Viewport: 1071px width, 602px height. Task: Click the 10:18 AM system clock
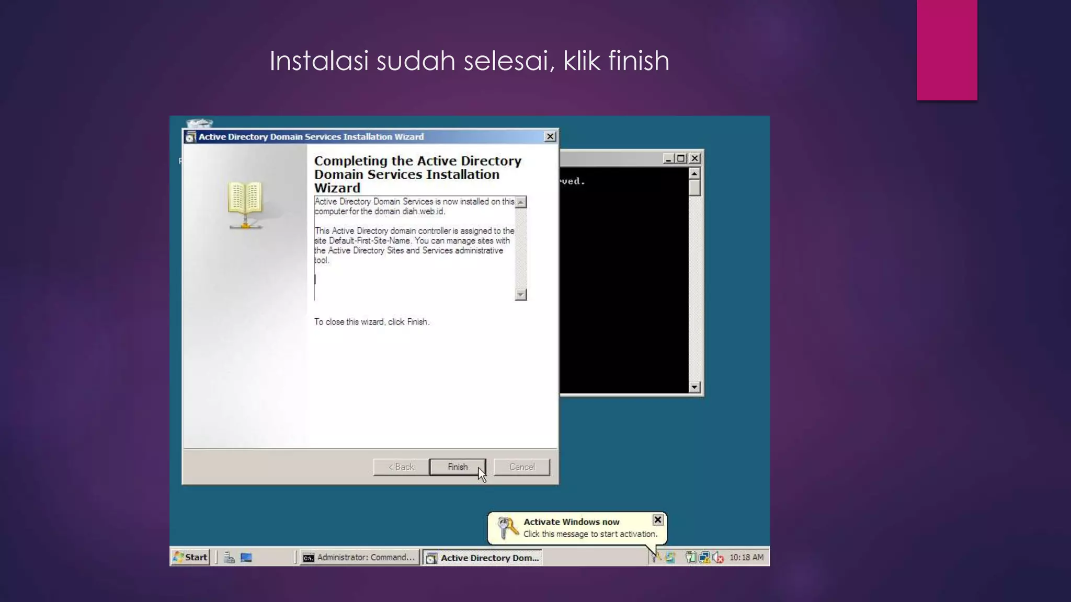pos(746,558)
